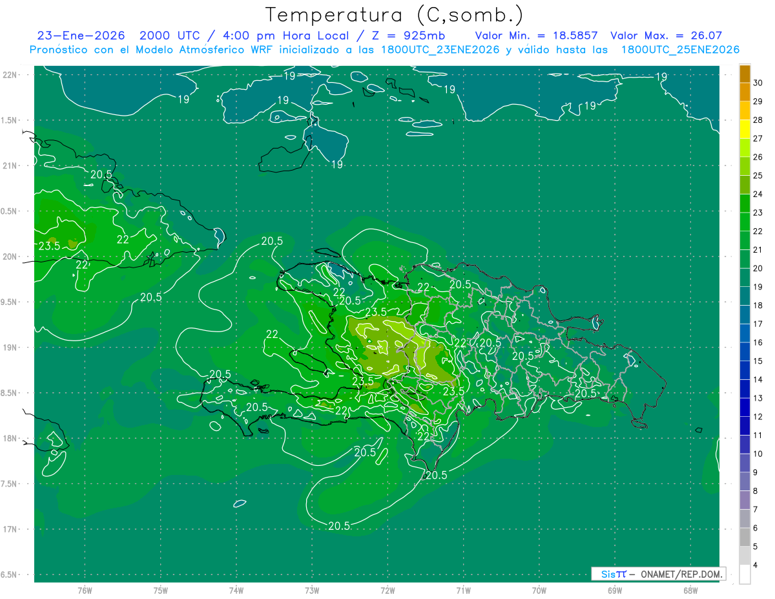Viewport: 775px width, 599px height.
Task: Pick the dark blue swatch between 12 and 13
Action: point(745,407)
